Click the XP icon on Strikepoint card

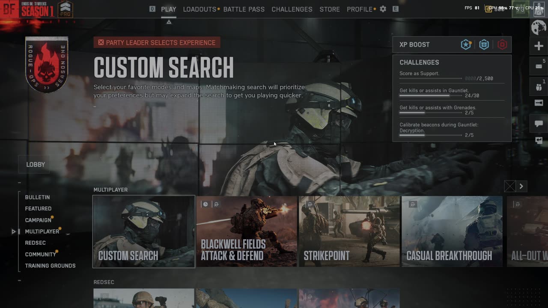click(x=310, y=204)
